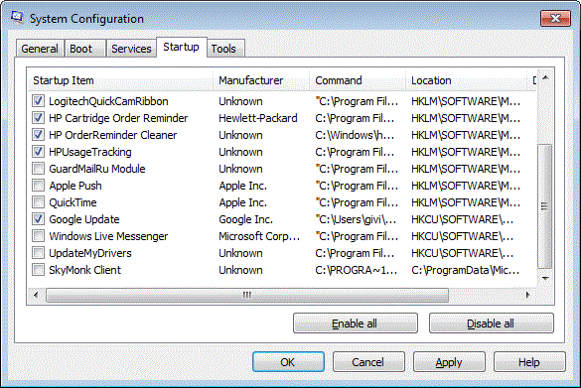Select the HP Cartridge Order Reminder name
The image size is (581, 388).
[x=118, y=118]
